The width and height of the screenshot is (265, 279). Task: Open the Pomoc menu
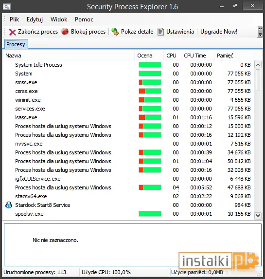(84, 19)
